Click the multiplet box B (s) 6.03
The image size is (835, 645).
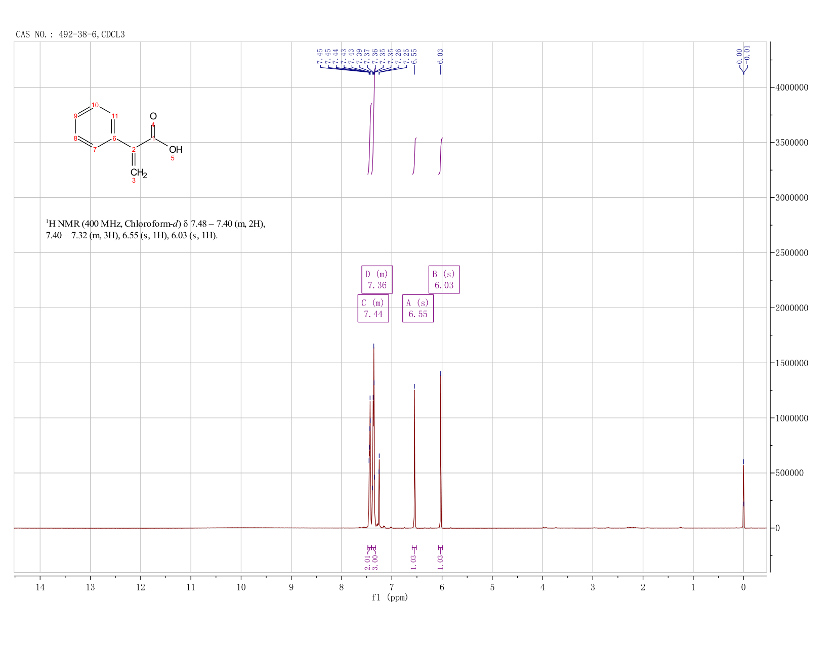click(x=444, y=279)
